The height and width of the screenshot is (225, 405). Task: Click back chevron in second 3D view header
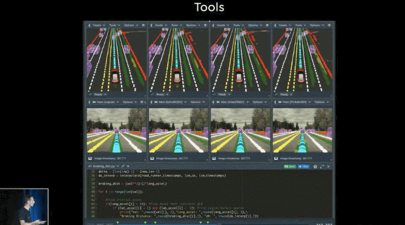(151, 25)
